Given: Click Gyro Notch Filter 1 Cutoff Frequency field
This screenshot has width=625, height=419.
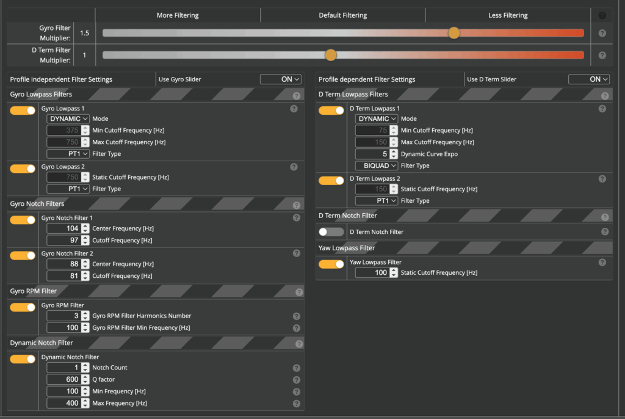Looking at the screenshot, I should point(68,240).
